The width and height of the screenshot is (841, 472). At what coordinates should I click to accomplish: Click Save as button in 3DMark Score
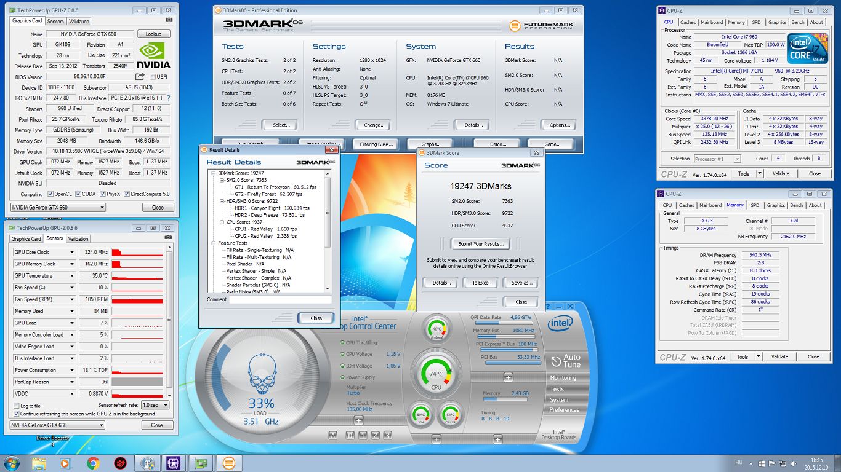tap(521, 283)
